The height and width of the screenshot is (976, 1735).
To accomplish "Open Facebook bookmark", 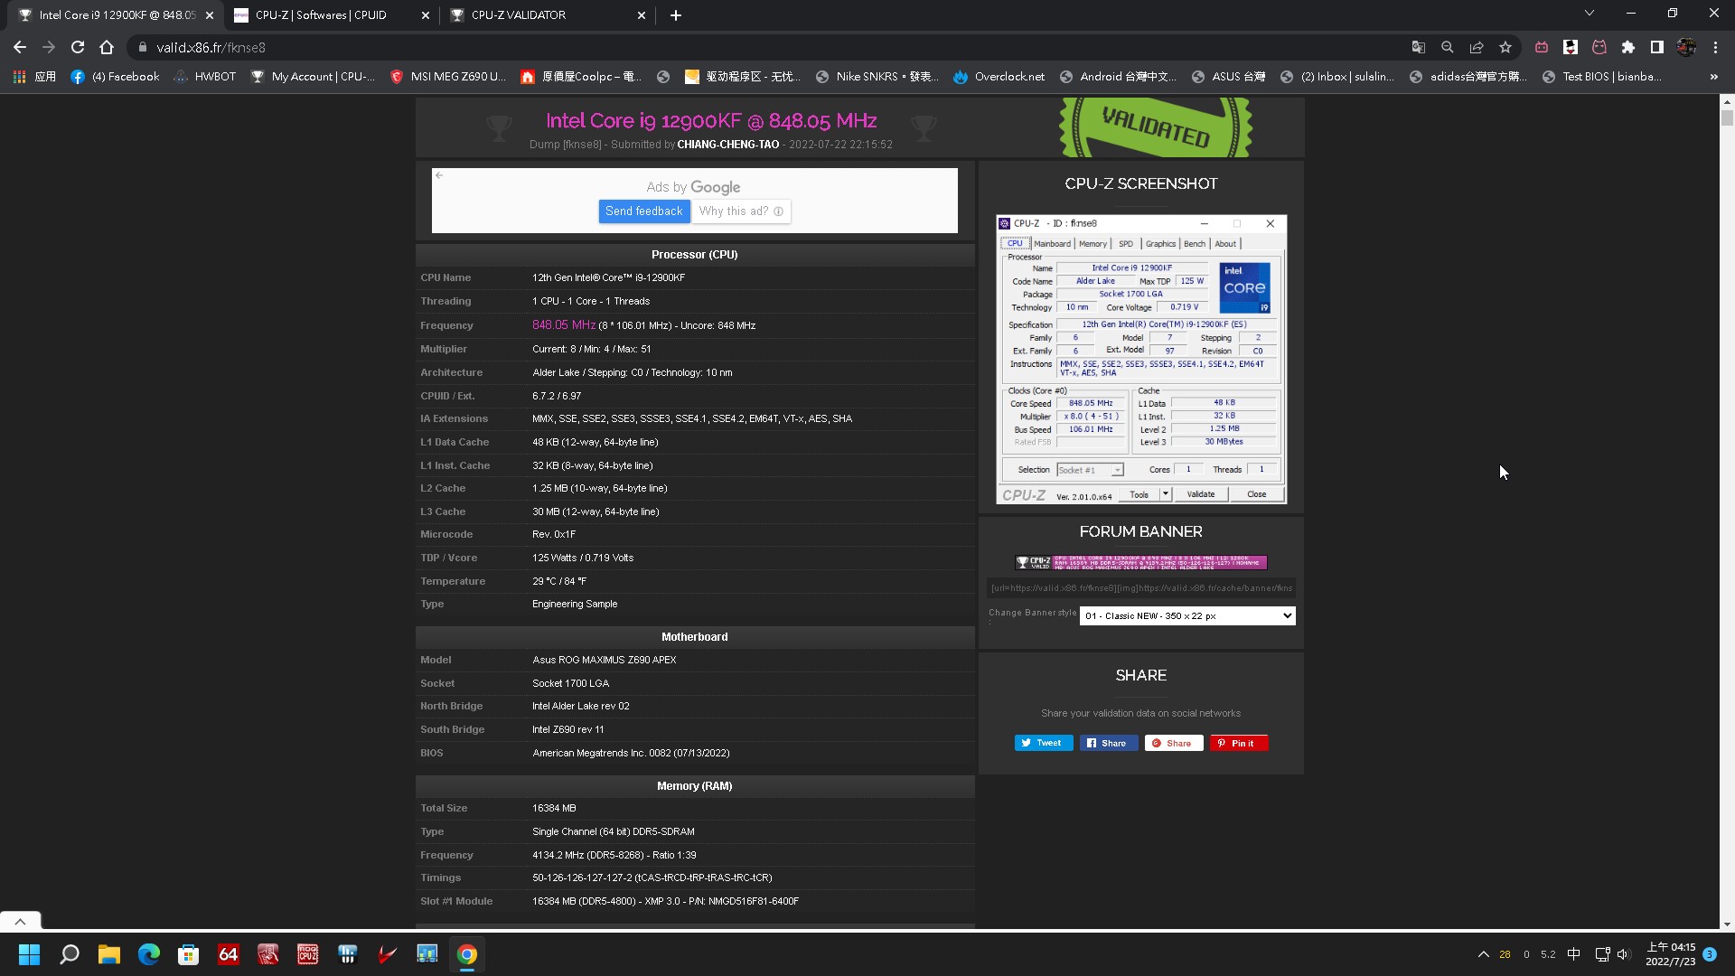I will (x=115, y=77).
